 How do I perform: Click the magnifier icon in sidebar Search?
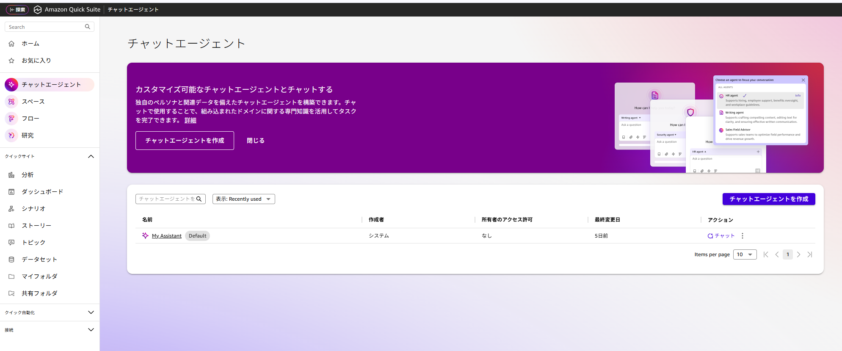88,27
